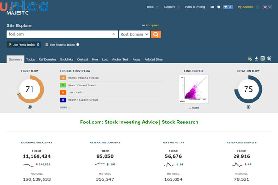Select the Use Historic Index radio button
Image resolution: width=278 pixels, height=185 pixels.
point(78,44)
